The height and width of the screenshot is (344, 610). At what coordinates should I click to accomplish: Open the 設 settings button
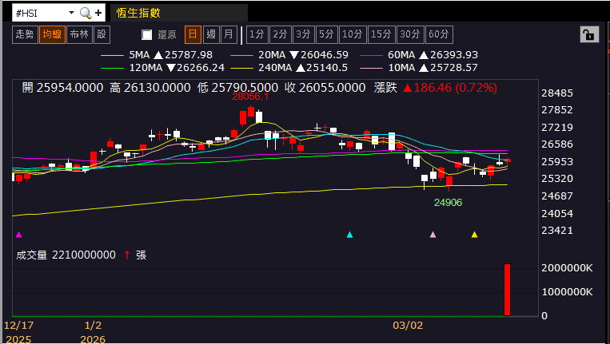tap(102, 34)
